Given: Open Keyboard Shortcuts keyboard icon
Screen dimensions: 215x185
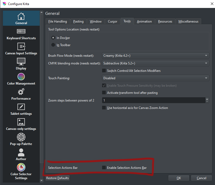Looking at the screenshot, I should pos(21,31).
